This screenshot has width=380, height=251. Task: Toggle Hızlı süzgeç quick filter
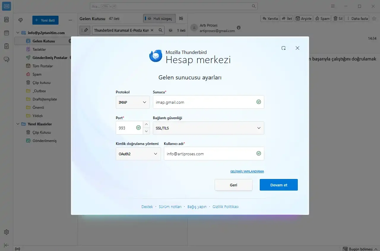pos(159,18)
